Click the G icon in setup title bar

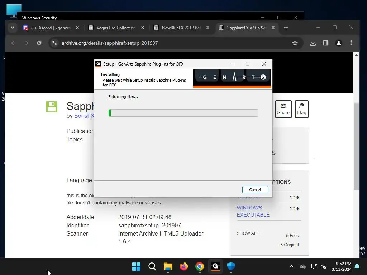point(98,64)
